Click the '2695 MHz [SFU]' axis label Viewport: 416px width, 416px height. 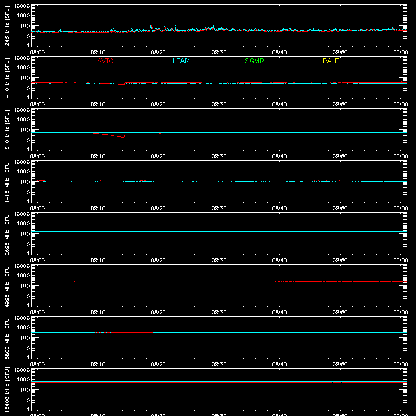click(7, 233)
